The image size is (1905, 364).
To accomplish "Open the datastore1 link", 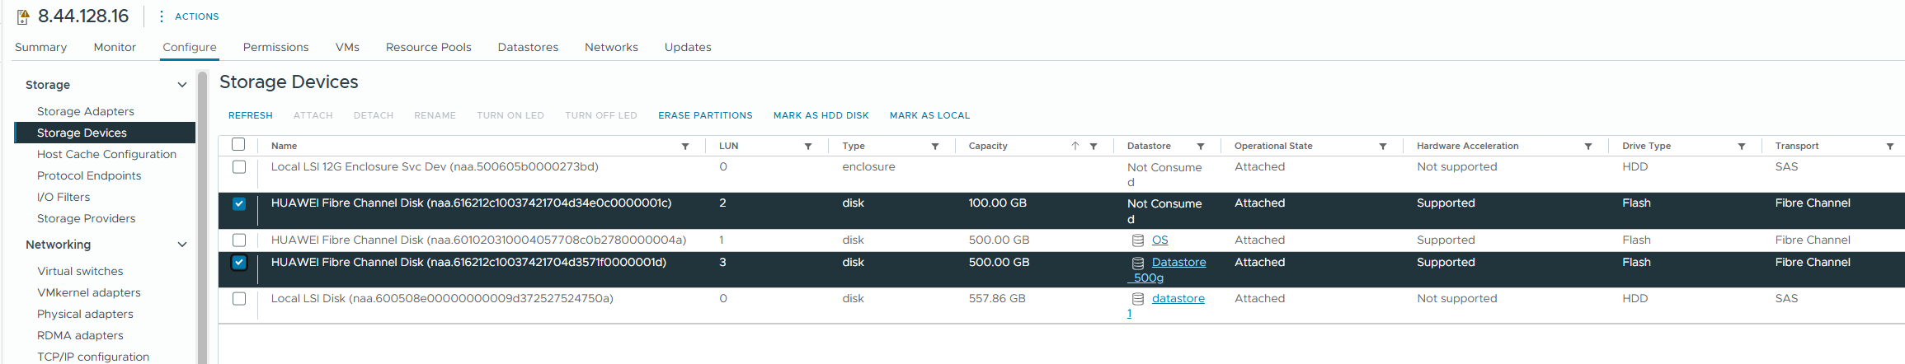I will [x=1166, y=306].
